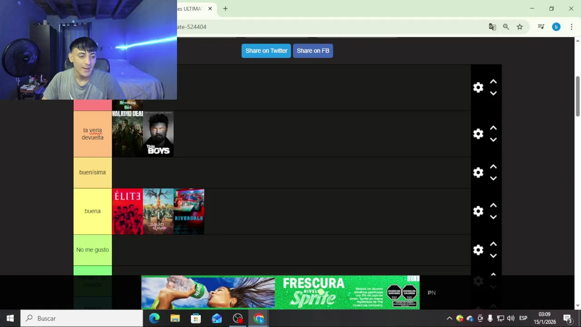Image resolution: width=581 pixels, height=327 pixels.
Task: Move the Breaking Bad row up
Action: click(x=493, y=82)
